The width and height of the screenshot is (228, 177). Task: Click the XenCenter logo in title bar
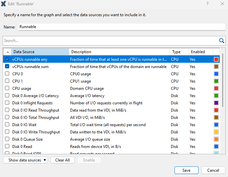click(x=4, y=4)
